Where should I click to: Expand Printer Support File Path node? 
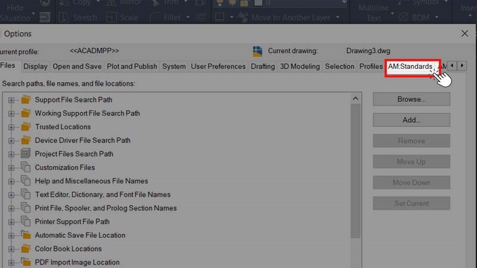pos(11,222)
